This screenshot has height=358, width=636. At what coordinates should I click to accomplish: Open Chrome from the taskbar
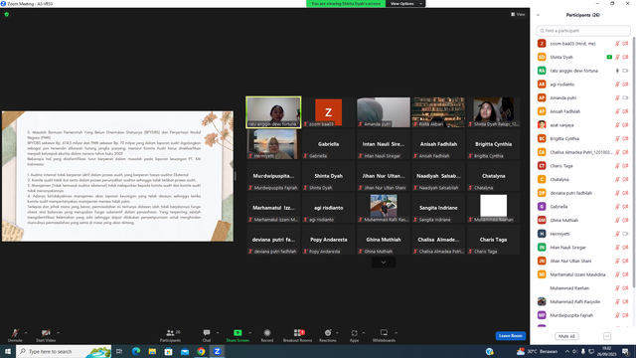201,351
